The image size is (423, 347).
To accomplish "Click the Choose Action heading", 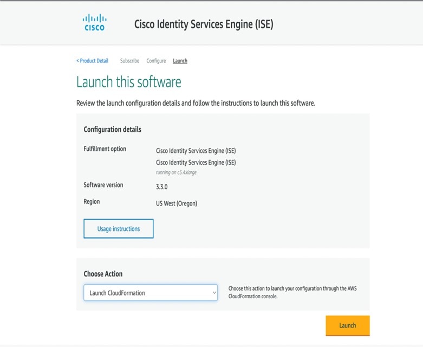I will 103,274.
